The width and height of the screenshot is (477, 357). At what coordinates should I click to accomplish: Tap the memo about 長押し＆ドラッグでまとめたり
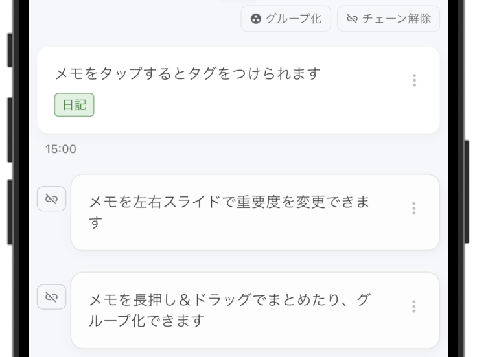point(255,310)
